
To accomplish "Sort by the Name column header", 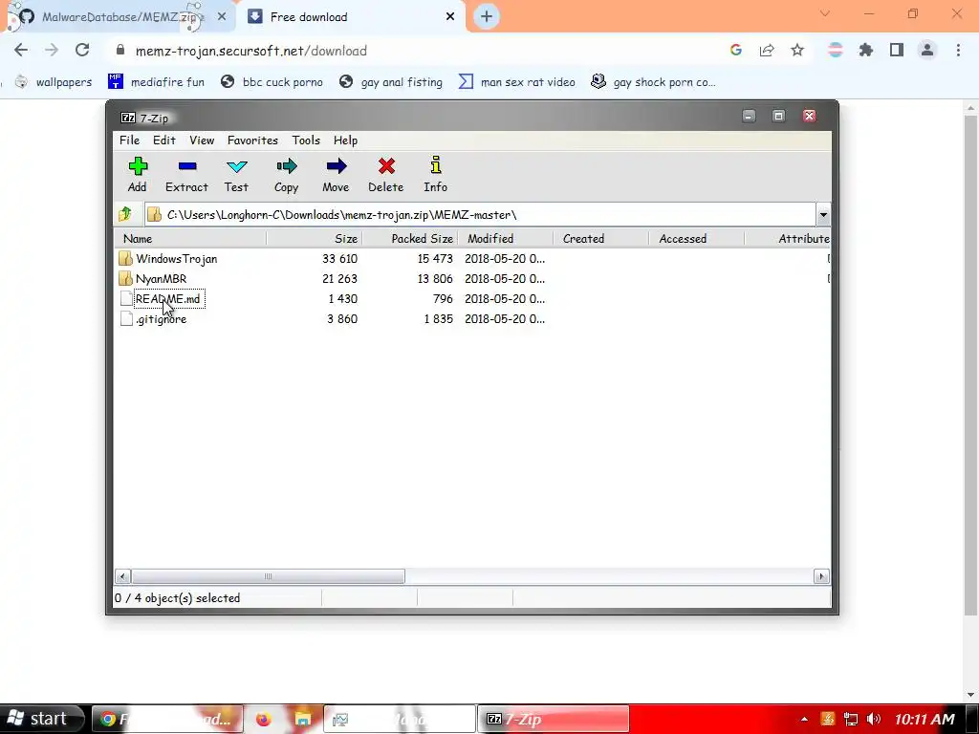I will click(x=190, y=238).
